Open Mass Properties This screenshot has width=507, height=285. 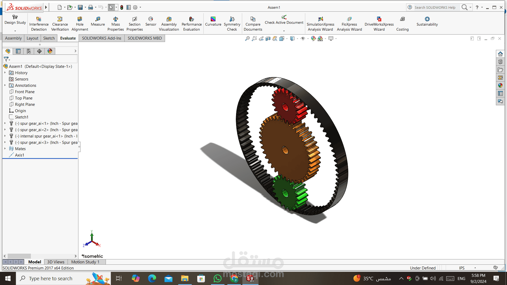(115, 24)
